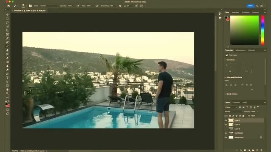The height and width of the screenshot is (152, 271).
Task: Collapse Align and Distribute section
Action: tap(225, 77)
